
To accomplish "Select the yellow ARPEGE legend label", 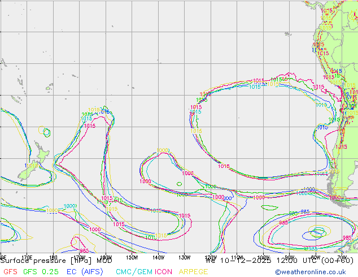I will [x=193, y=272].
